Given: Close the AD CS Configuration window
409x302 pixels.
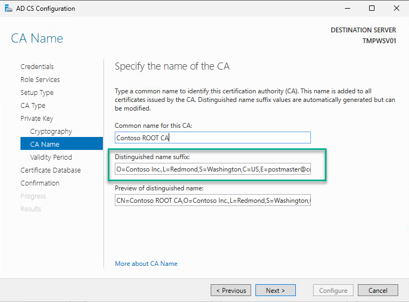Looking at the screenshot, I should coord(397,9).
